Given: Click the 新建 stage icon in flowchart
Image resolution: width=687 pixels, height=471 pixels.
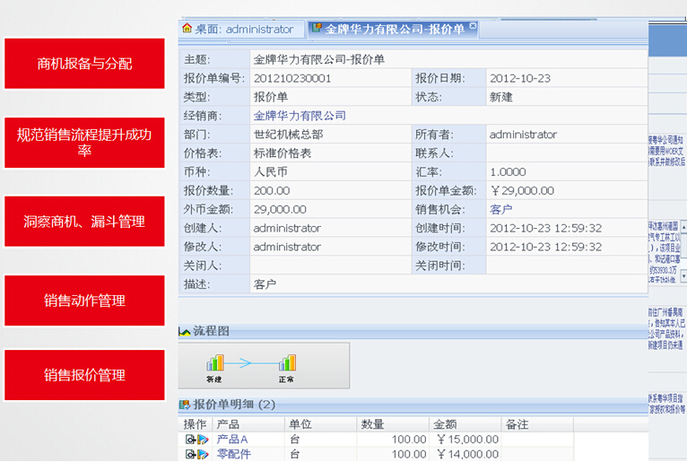Looking at the screenshot, I should coord(215,362).
